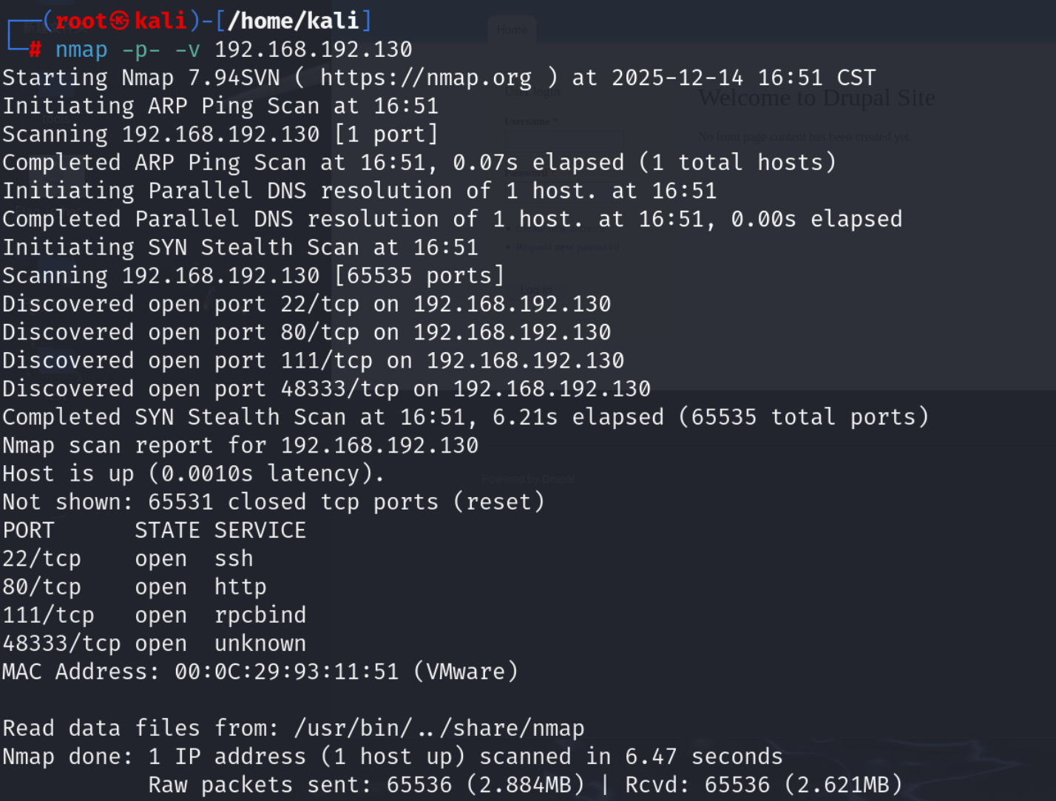The image size is (1056, 801).
Task: Click the nmap command word in the prompt
Action: tap(81, 50)
